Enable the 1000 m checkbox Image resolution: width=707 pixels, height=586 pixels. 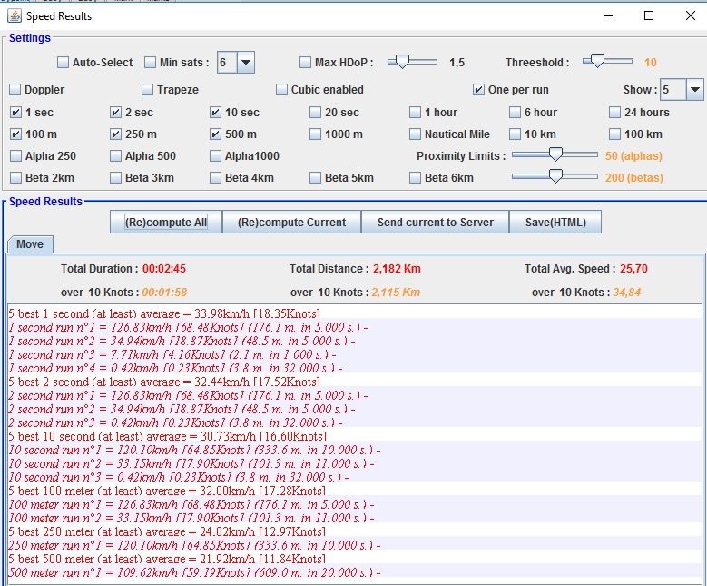316,134
